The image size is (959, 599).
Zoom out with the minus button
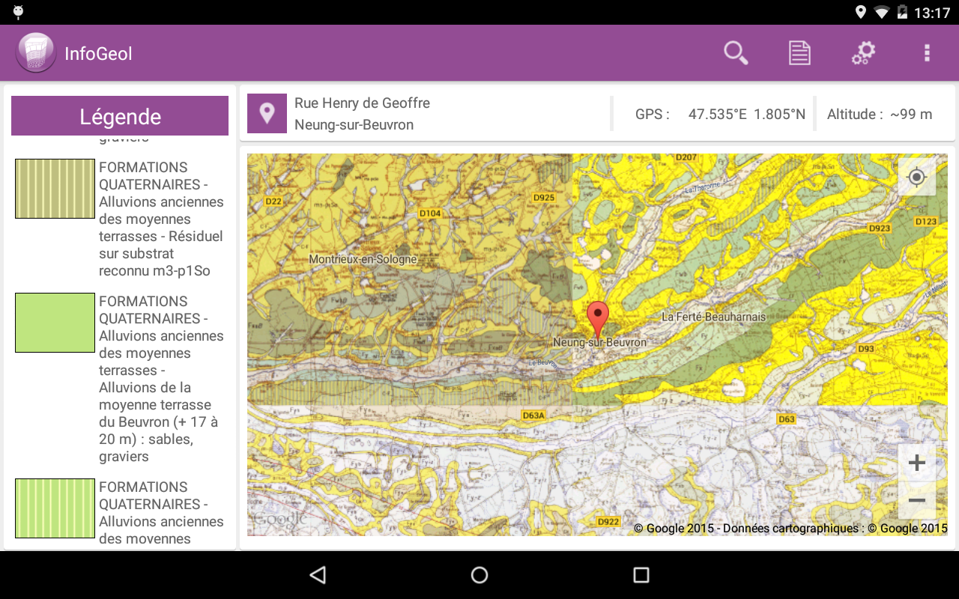click(917, 500)
